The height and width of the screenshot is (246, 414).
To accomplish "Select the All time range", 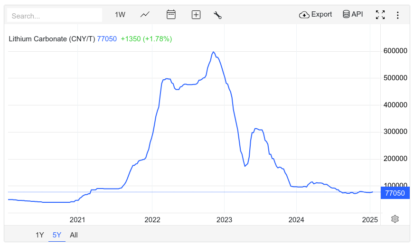I will (74, 235).
